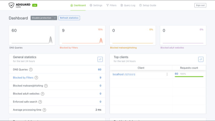Open the Filters menu
The image size is (215, 121).
pyautogui.click(x=111, y=5)
